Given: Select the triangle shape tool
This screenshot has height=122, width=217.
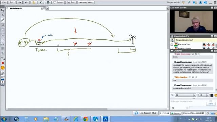Looking at the screenshot, I should (3, 44).
